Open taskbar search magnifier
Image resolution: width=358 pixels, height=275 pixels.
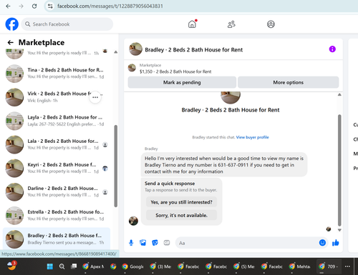[62, 266]
